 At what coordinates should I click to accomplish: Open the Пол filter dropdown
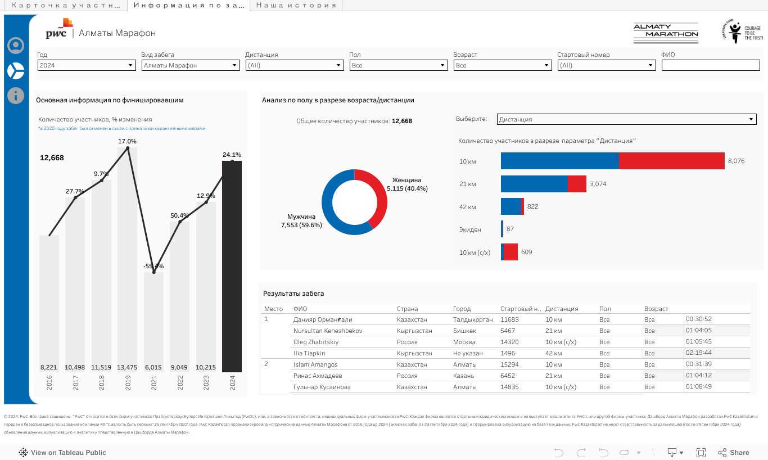[x=399, y=65]
